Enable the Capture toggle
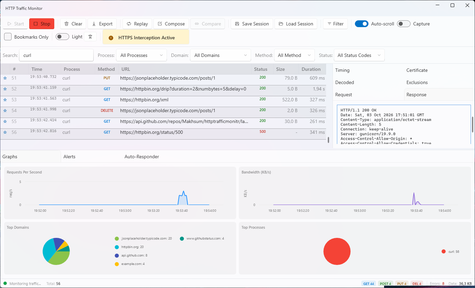This screenshot has height=288, width=475. click(x=404, y=24)
